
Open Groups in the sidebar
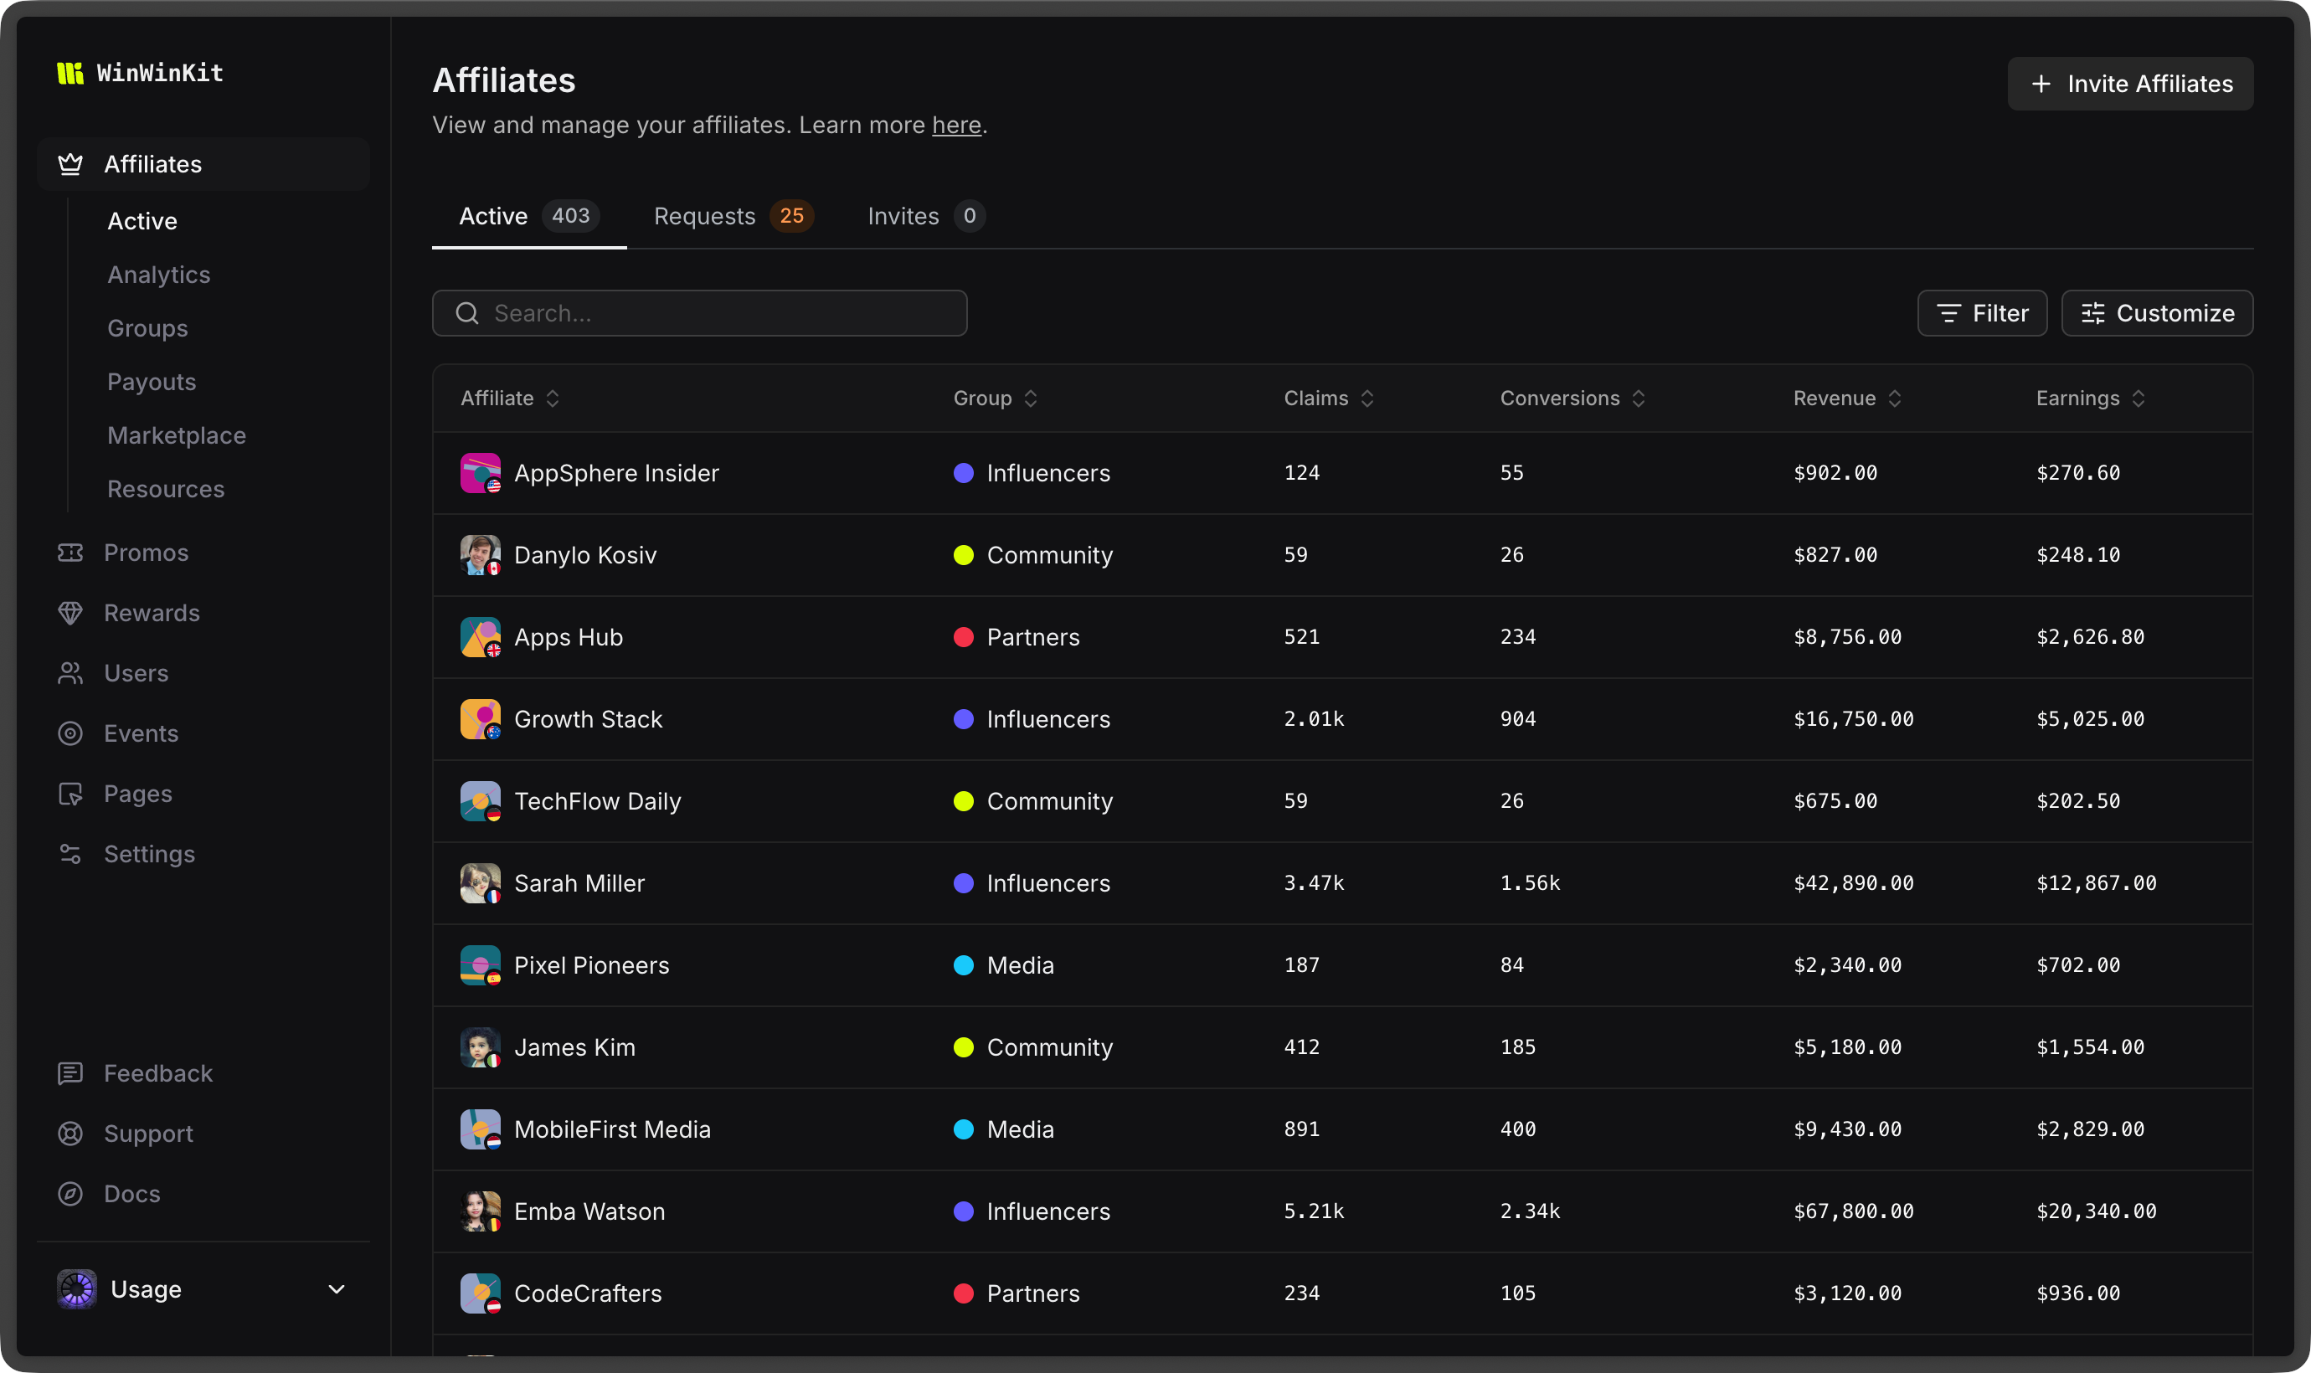point(148,328)
